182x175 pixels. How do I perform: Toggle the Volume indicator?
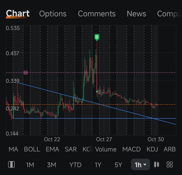106,149
